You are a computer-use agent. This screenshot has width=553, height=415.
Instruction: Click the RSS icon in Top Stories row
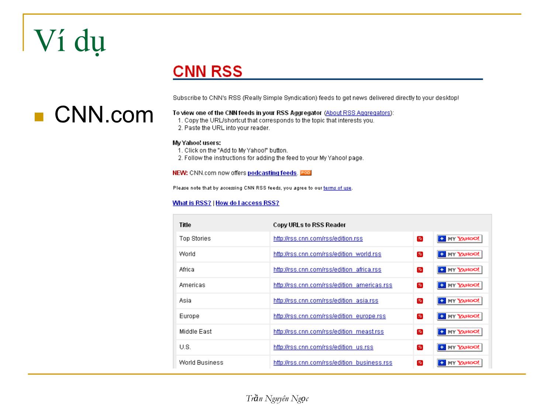[420, 239]
